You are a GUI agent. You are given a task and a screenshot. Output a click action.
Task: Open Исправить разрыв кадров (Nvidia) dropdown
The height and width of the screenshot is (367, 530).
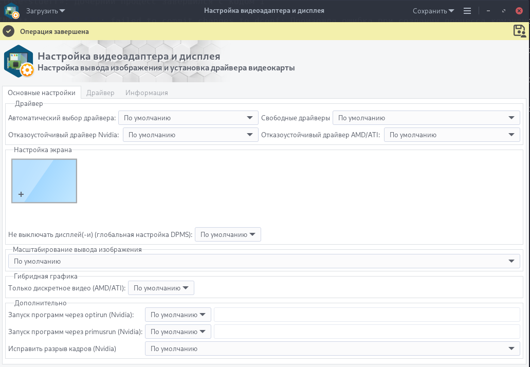[x=332, y=349]
